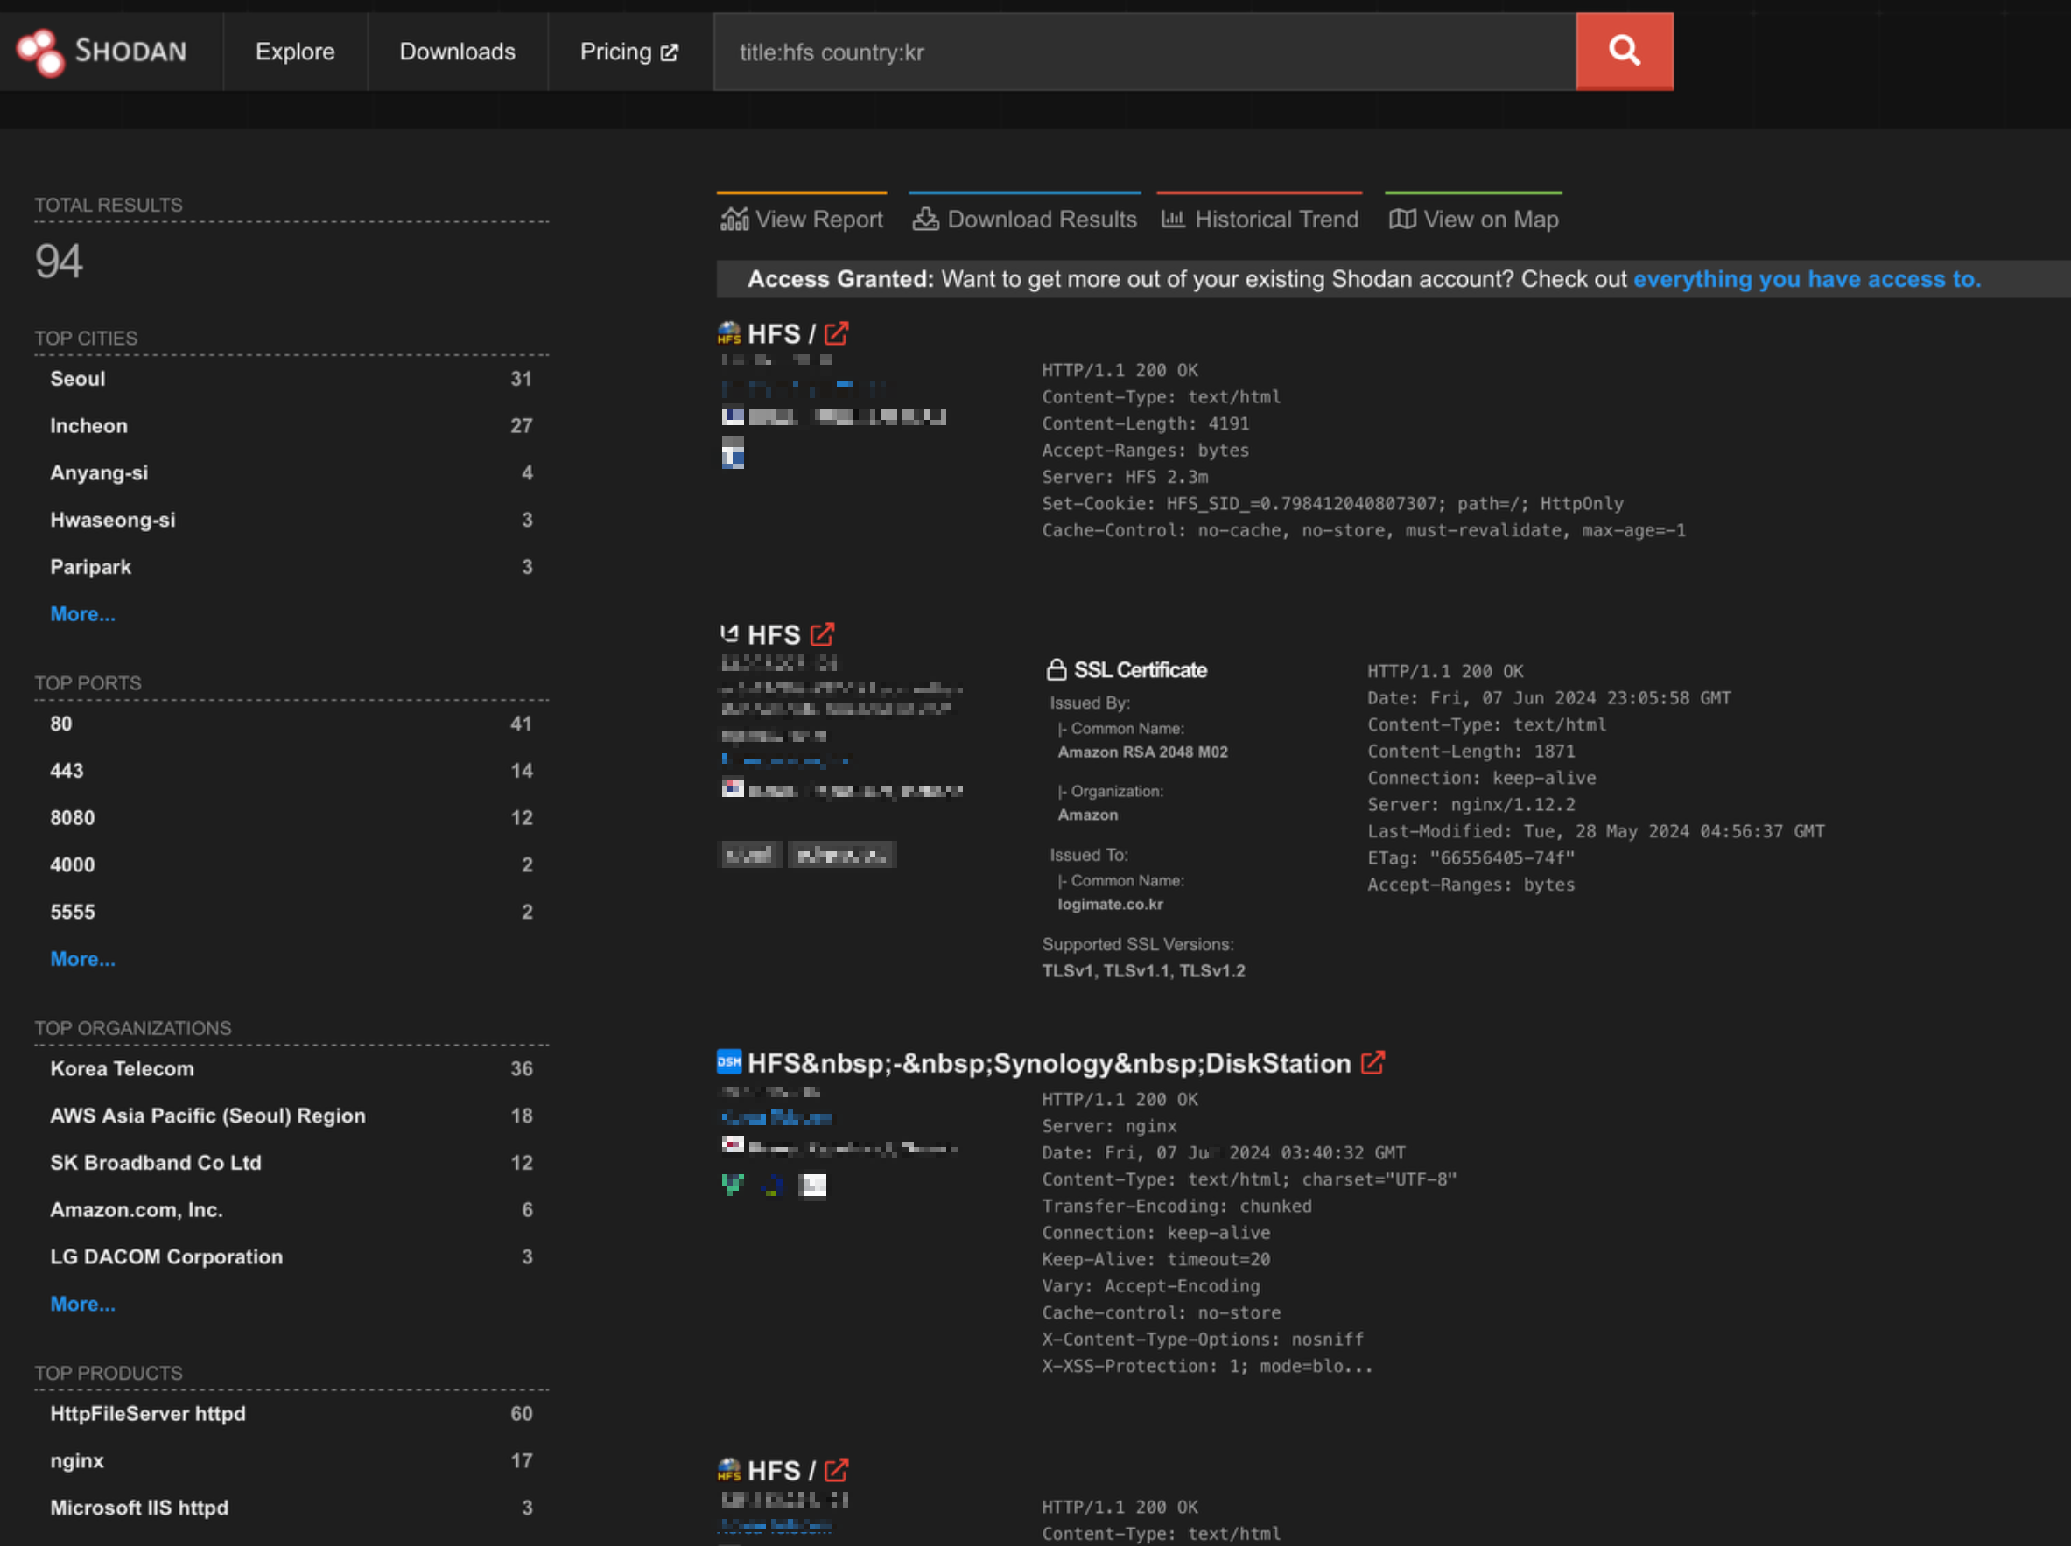Click the thumbnail icon below first result's location
Screen dimensions: 2071x1546
pos(732,453)
